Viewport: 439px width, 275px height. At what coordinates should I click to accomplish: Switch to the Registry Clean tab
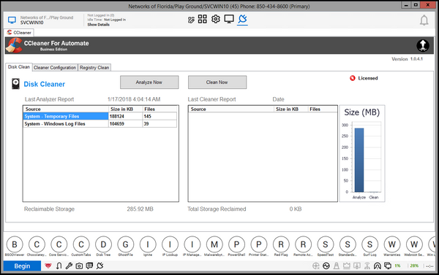[x=94, y=68]
